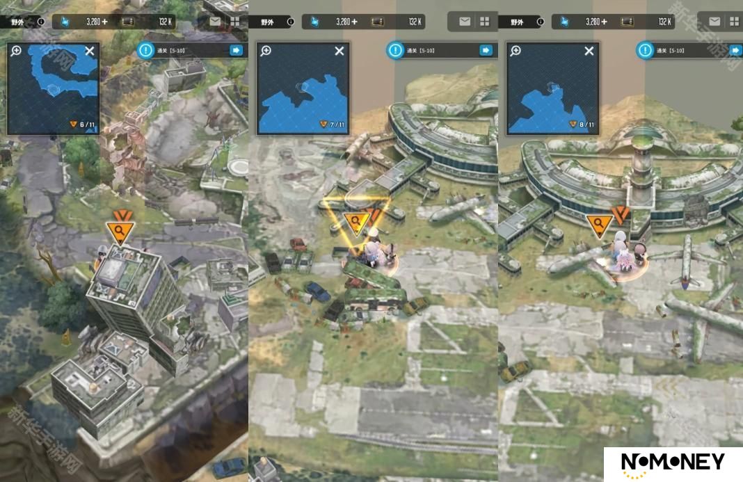This screenshot has height=482, width=743.
Task: Click the 野外 label in 6/11 screenshot
Action: [x=17, y=22]
